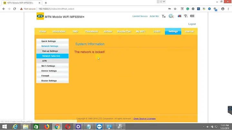This screenshot has height=130, width=232.
Task: Select the Settings tab
Action: pos(173,32)
